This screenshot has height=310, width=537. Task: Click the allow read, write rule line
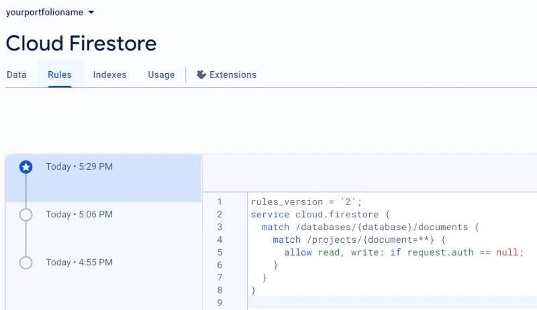click(404, 252)
